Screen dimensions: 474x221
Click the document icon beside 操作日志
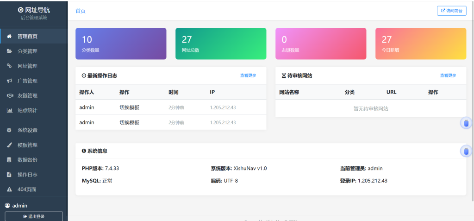tap(9, 175)
